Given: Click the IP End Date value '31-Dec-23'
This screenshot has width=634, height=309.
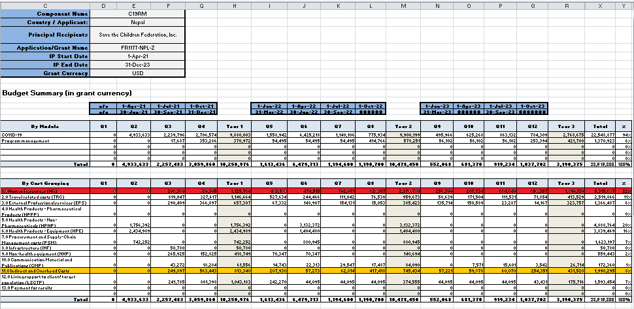Looking at the screenshot, I should coord(137,65).
